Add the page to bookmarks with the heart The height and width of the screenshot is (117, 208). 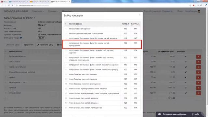(x=194, y=5)
